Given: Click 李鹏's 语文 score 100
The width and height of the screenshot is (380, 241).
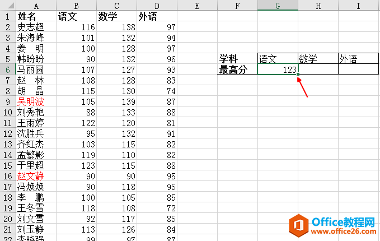Looking at the screenshot, I should tap(88, 197).
